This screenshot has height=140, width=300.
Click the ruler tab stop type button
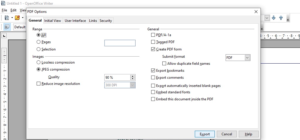[4, 36]
